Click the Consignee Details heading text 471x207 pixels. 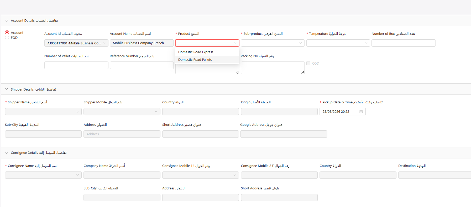(39, 153)
